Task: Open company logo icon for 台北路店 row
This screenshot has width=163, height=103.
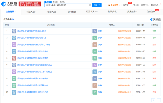Action: point(14,51)
